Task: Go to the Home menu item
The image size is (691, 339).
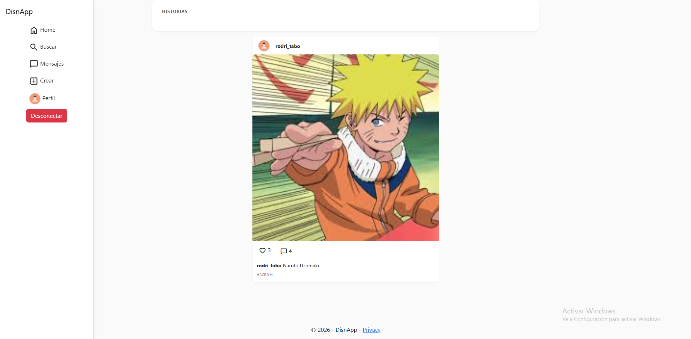Action: coord(43,30)
